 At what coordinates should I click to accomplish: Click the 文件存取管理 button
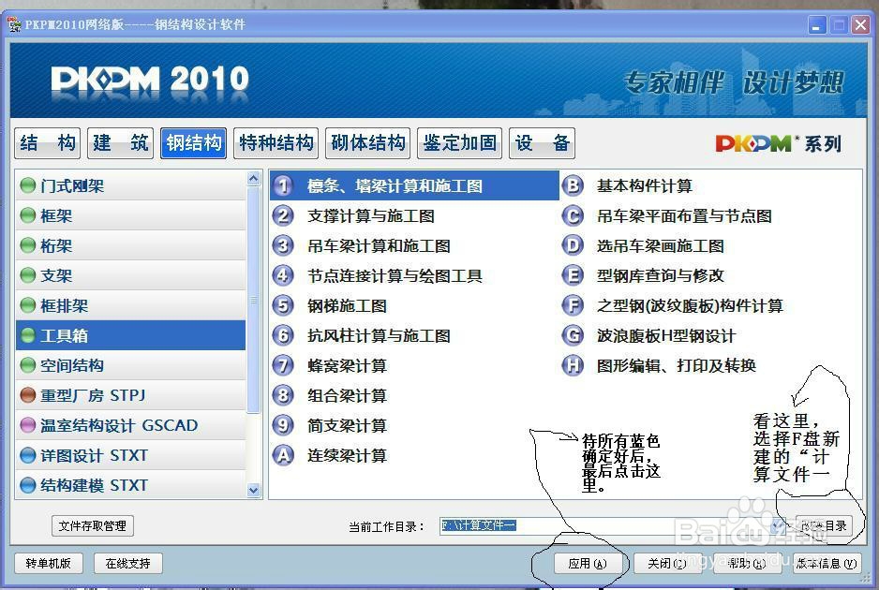pyautogui.click(x=93, y=525)
